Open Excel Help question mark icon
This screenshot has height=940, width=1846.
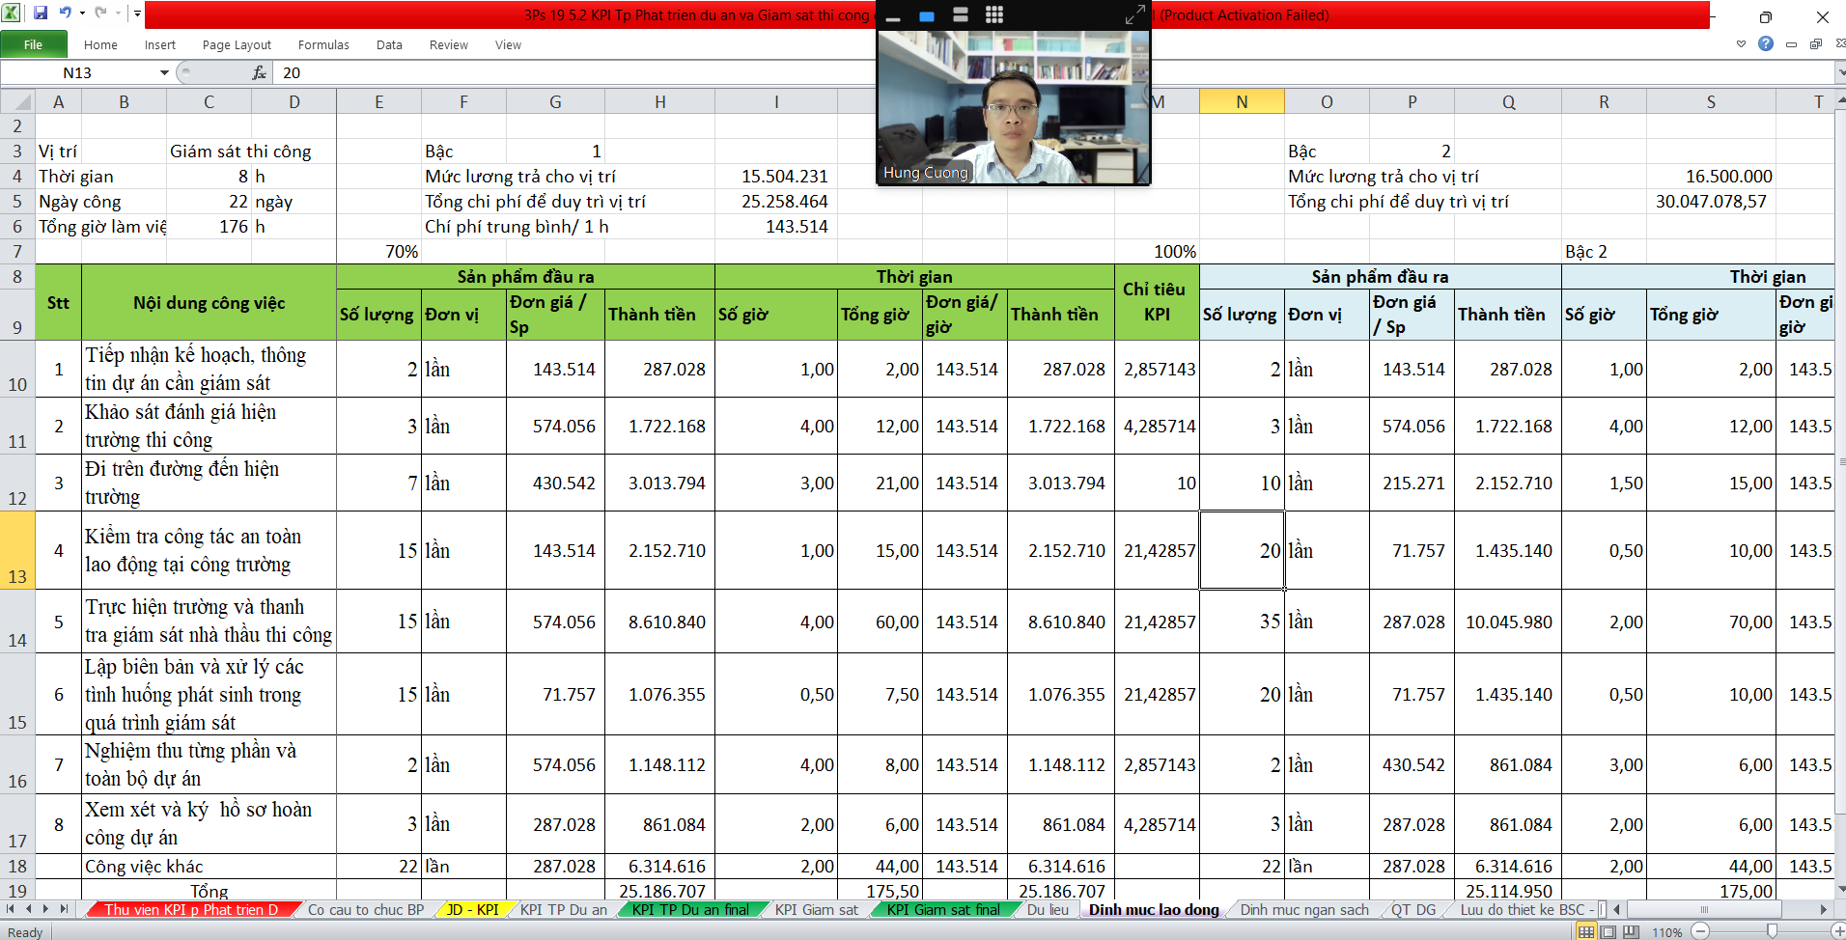1766,44
